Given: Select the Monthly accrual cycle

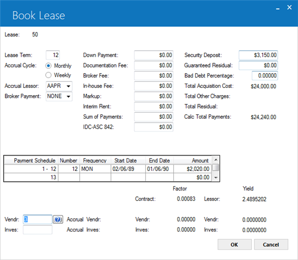Looking at the screenshot, I should (x=48, y=66).
